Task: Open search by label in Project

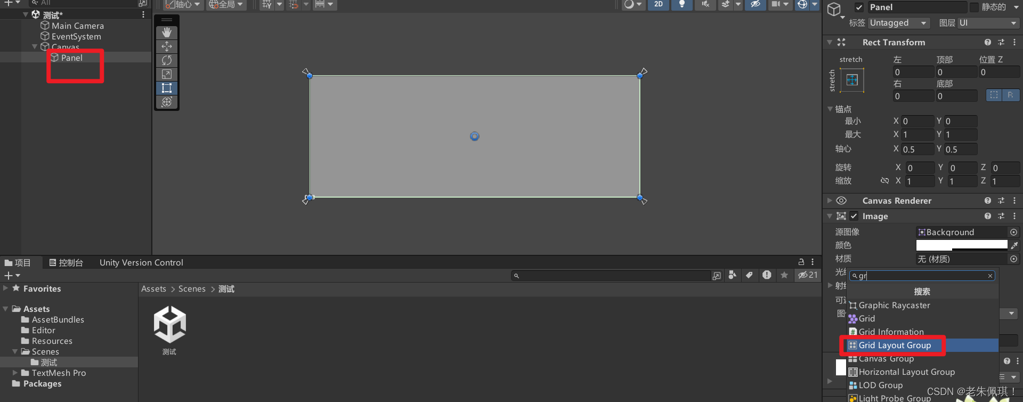Action: 749,275
